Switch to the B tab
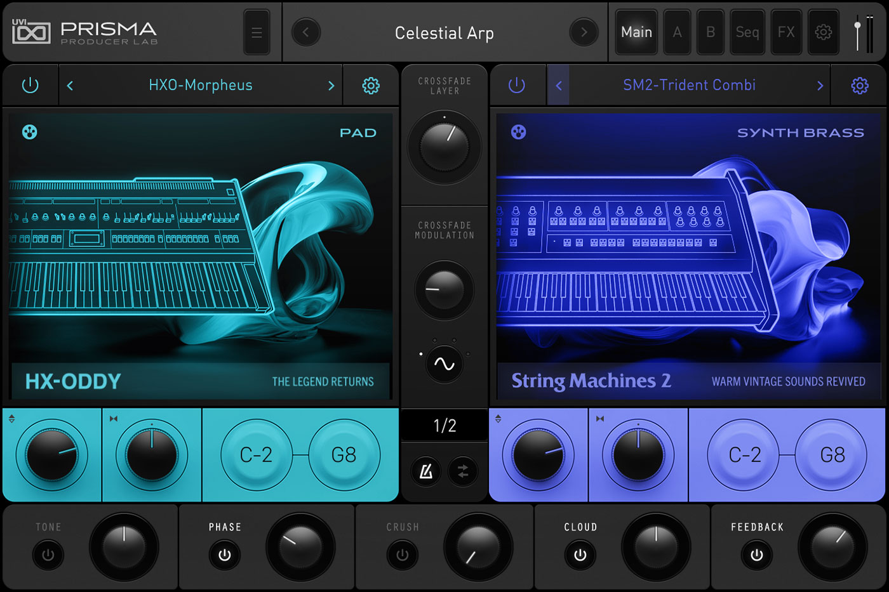 click(711, 32)
